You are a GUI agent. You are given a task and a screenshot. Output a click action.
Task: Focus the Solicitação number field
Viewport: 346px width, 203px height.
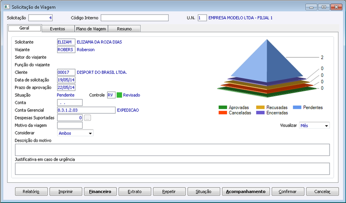coord(41,18)
